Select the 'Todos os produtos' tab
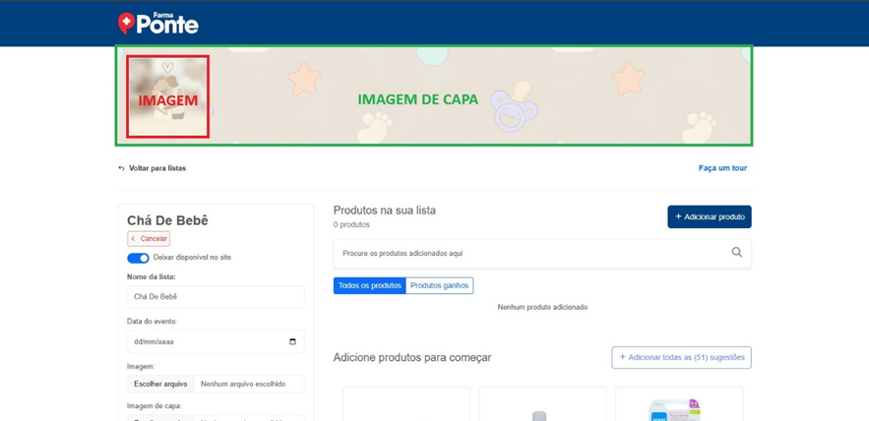 tap(369, 285)
